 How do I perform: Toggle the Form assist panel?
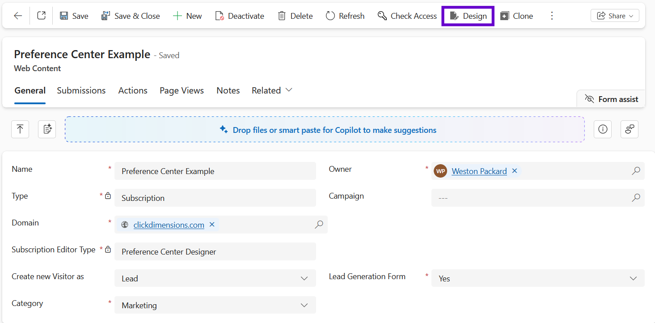pos(611,99)
